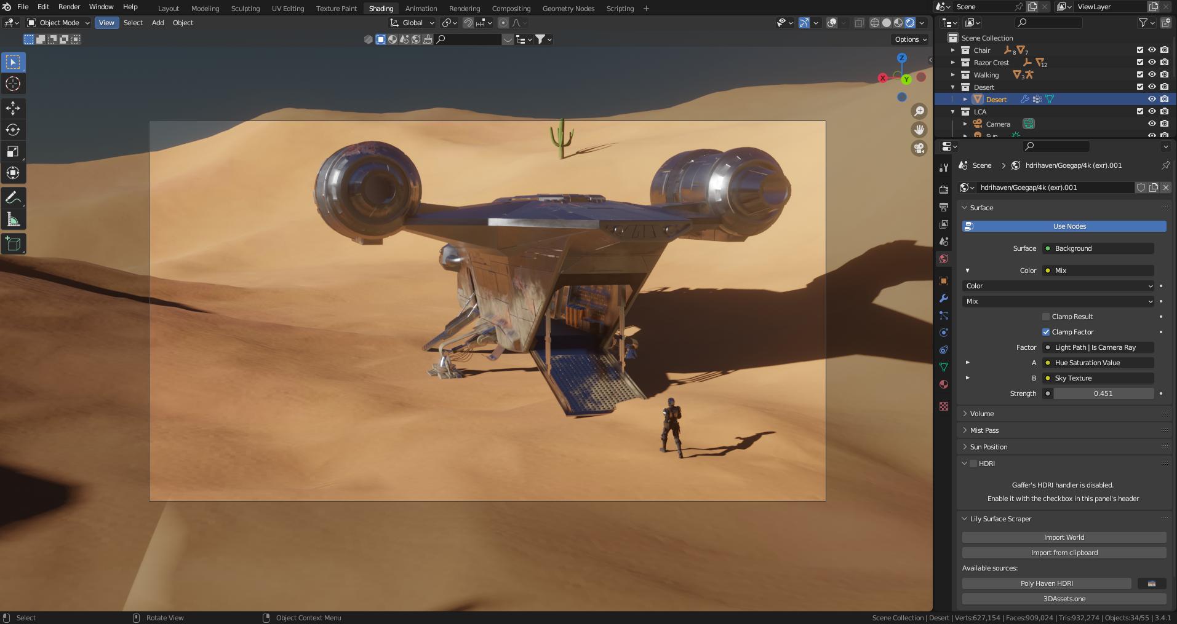The width and height of the screenshot is (1177, 624).
Task: Click the Poly Haven HDRI source button
Action: coord(1047,583)
